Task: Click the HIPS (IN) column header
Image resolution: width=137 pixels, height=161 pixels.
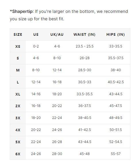Action: (116, 35)
